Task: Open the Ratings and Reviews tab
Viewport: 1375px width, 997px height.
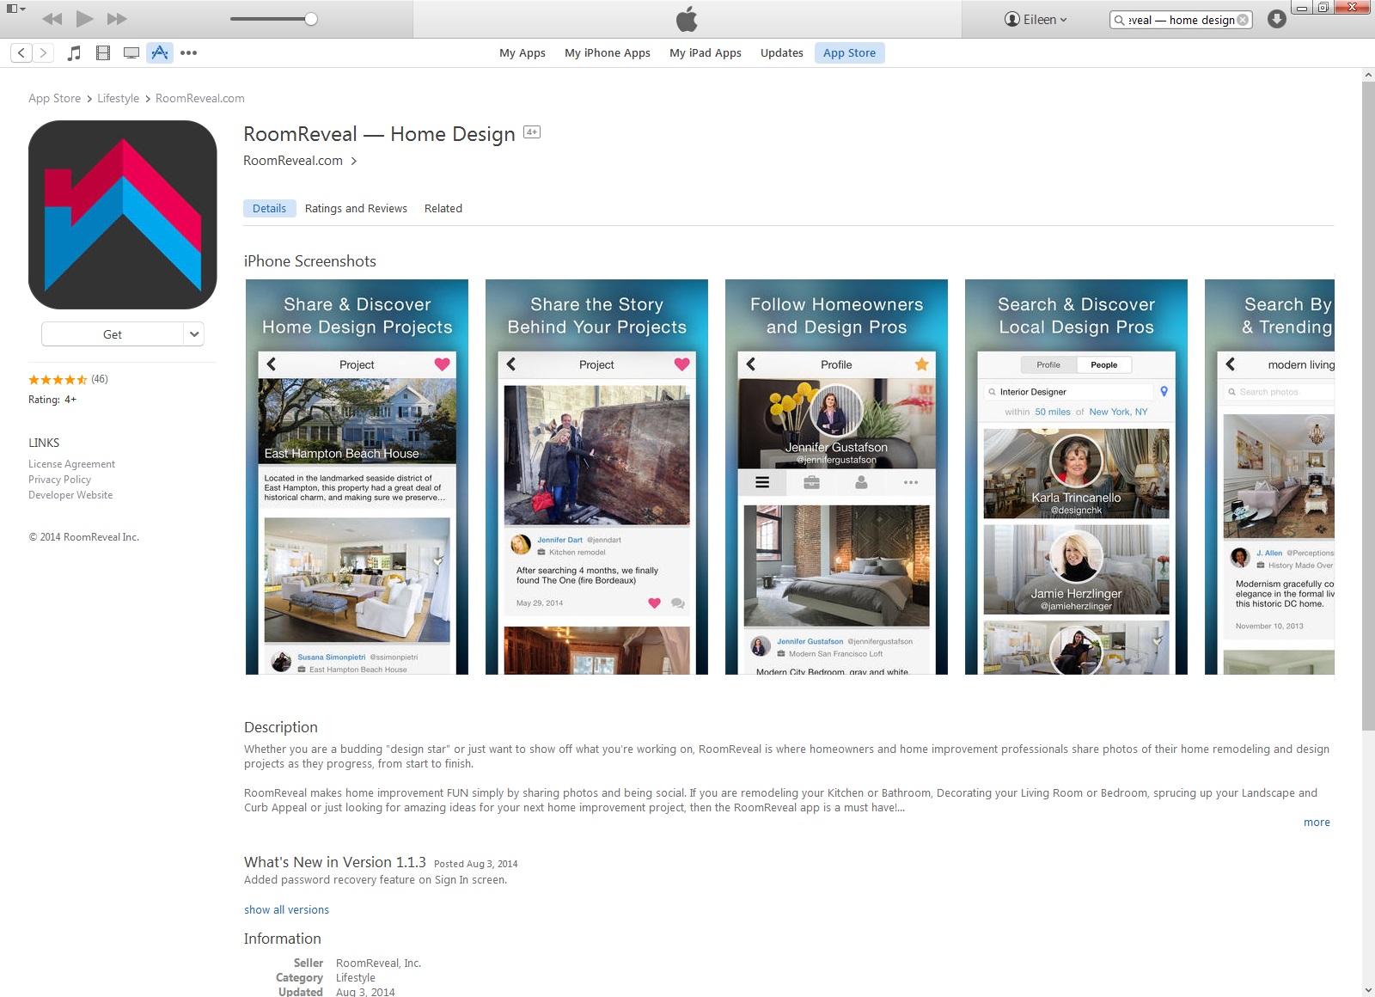Action: tap(356, 208)
